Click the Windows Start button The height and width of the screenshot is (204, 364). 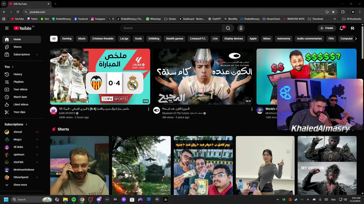pos(6,199)
